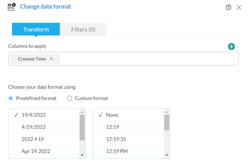This screenshot has width=248, height=166.
Task: Click the help question mark icon
Action: (x=228, y=7)
